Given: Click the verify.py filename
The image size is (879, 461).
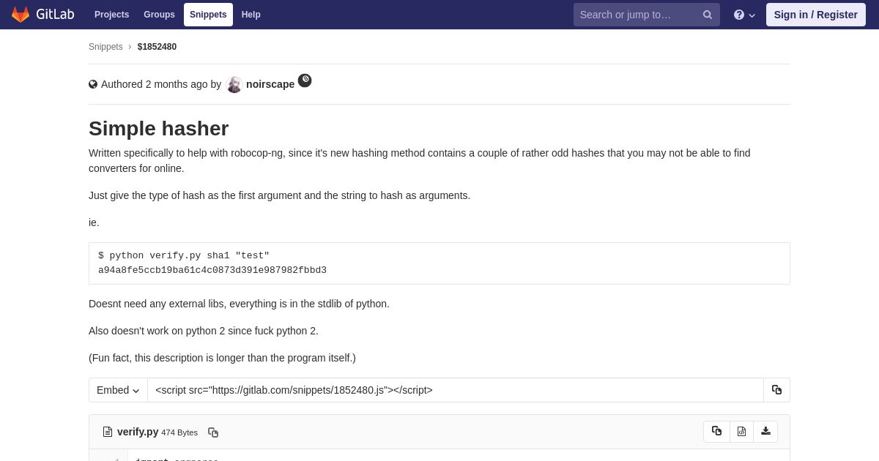Looking at the screenshot, I should [x=138, y=432].
